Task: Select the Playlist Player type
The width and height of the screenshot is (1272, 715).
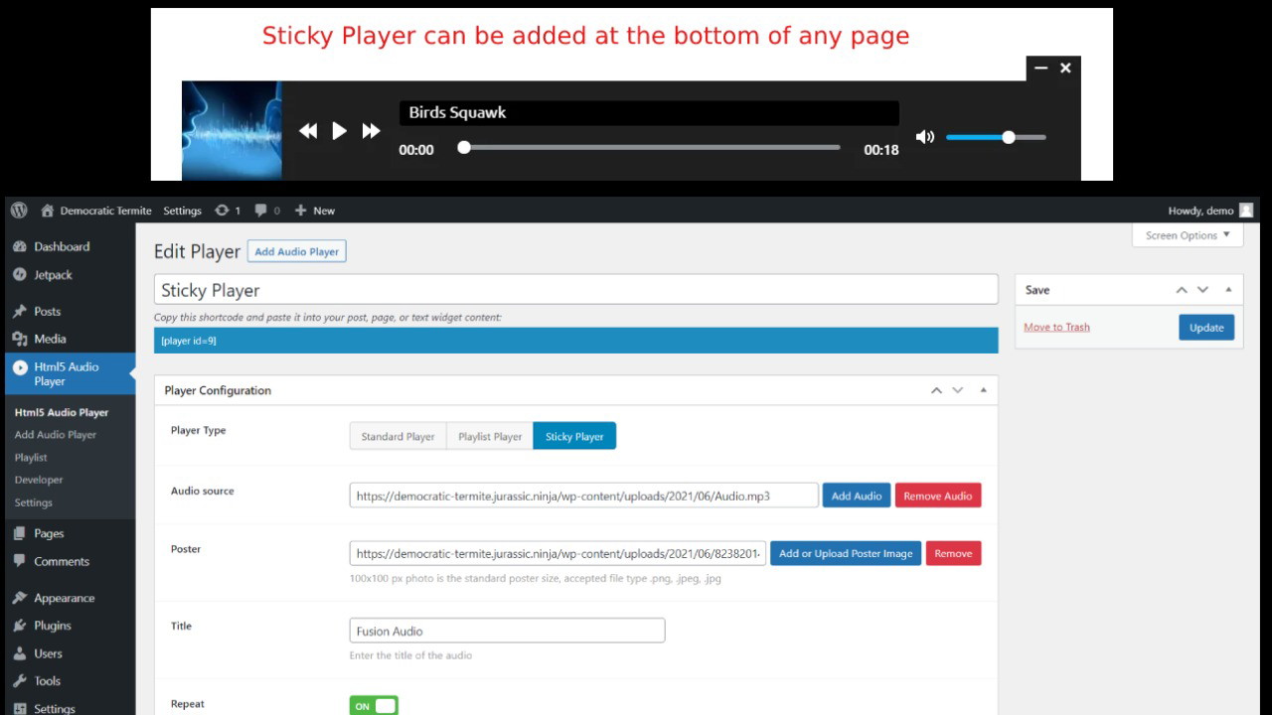Action: click(490, 436)
